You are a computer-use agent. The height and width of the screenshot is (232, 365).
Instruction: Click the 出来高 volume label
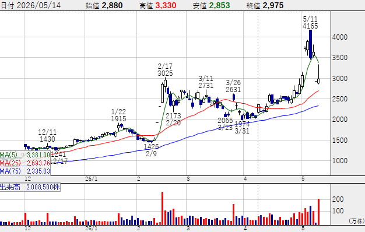point(10,187)
